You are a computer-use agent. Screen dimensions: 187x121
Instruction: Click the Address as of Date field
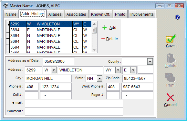[59, 61]
